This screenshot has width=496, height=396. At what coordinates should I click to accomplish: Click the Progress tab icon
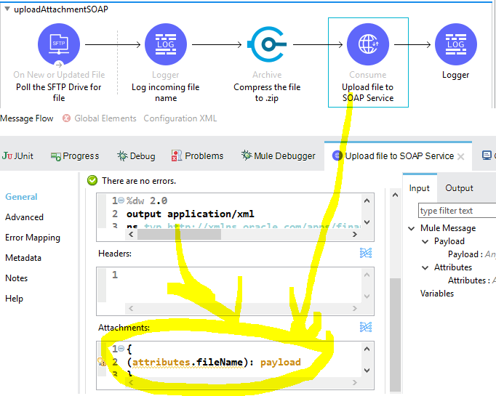coord(56,156)
